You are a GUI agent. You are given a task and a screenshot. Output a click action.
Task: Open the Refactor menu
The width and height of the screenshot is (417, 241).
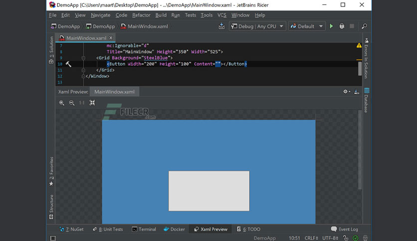click(141, 15)
